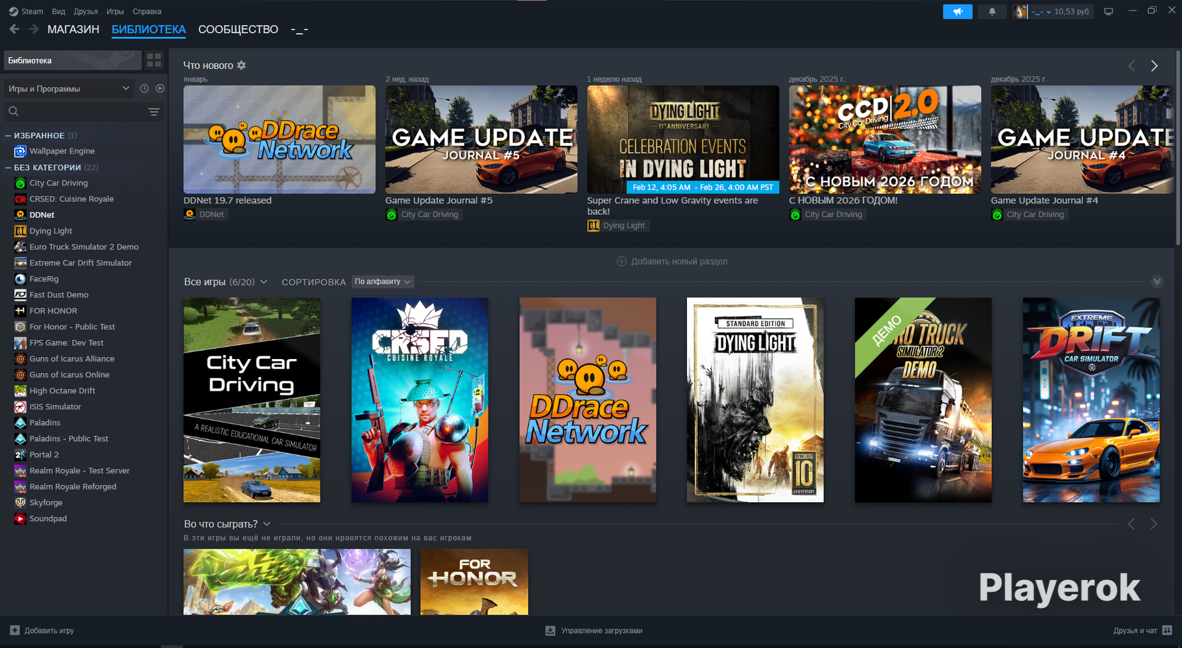1182x648 pixels.
Task: Go back with the navigation back arrow
Action: 14,29
